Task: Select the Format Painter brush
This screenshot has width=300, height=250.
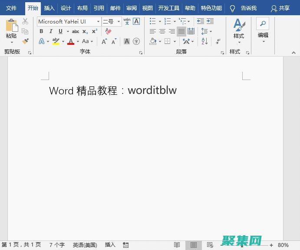Action: (25, 41)
